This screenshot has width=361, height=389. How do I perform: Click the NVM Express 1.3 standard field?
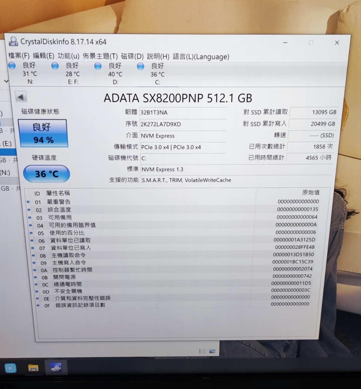pyautogui.click(x=236, y=169)
